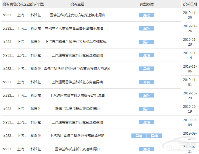Open complaint 雪佛兰科沃兹1挡行驶中踩离合异响入挡发涩
The width and height of the screenshot is (199, 154).
coord(77,69)
